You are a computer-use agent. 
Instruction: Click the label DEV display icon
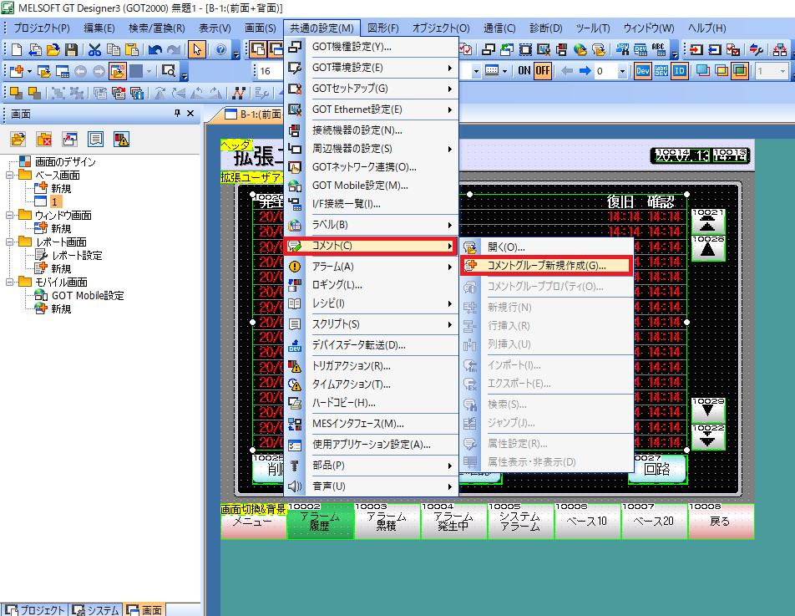click(661, 71)
